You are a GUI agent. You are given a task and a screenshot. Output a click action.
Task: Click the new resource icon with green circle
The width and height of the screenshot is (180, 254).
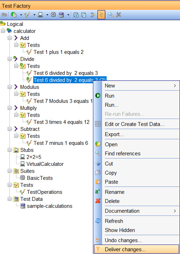point(13,15)
